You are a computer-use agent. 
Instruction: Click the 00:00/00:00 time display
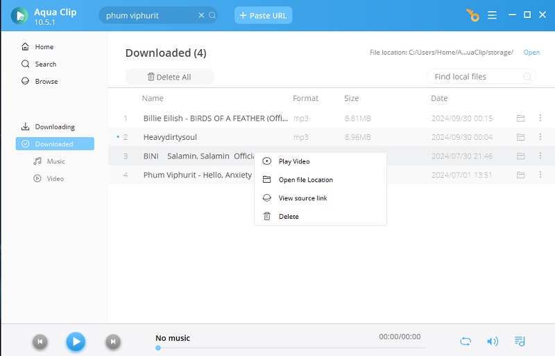pyautogui.click(x=400, y=337)
